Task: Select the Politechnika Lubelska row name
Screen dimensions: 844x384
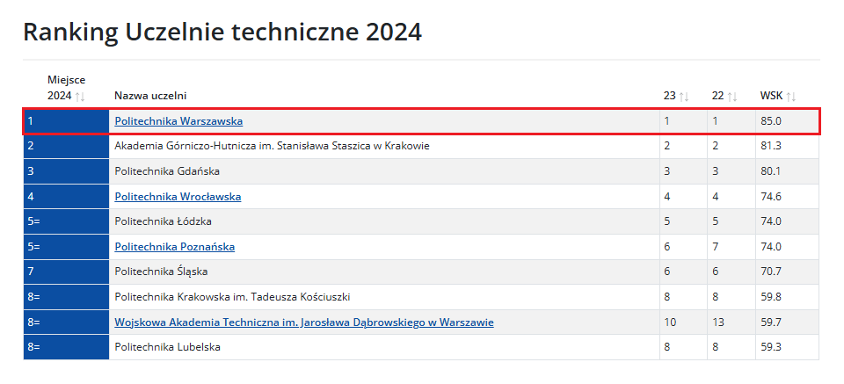Action: point(167,347)
